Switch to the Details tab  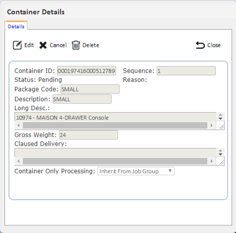pyautogui.click(x=16, y=26)
